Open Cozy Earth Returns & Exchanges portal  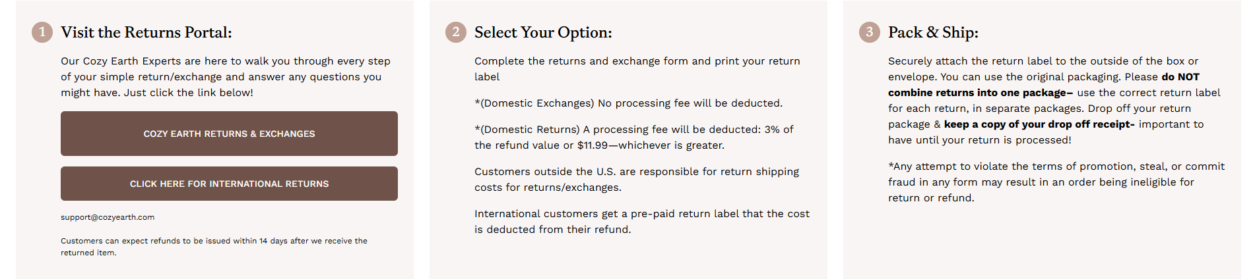click(x=229, y=134)
